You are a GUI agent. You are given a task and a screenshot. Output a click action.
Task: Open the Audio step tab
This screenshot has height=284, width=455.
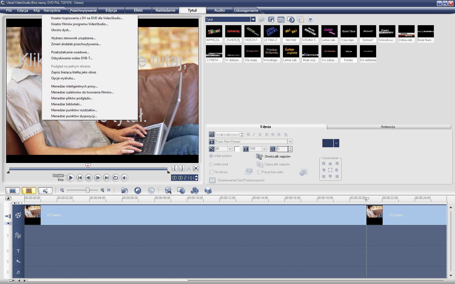click(x=220, y=10)
